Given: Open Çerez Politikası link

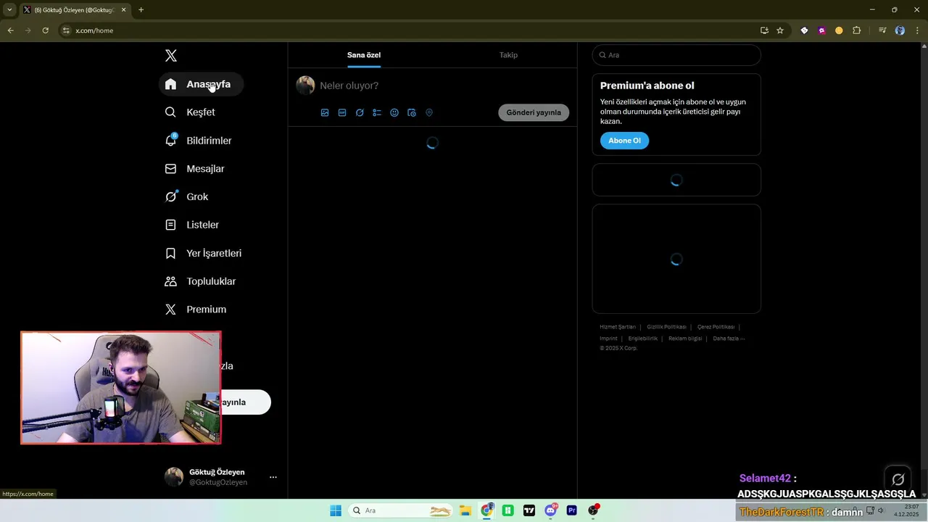Looking at the screenshot, I should tap(716, 327).
